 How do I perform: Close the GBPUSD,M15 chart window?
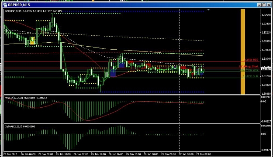tap(269, 5)
